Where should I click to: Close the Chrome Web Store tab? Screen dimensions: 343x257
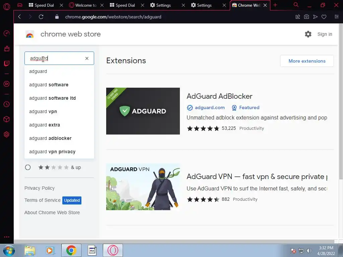[x=265, y=5]
